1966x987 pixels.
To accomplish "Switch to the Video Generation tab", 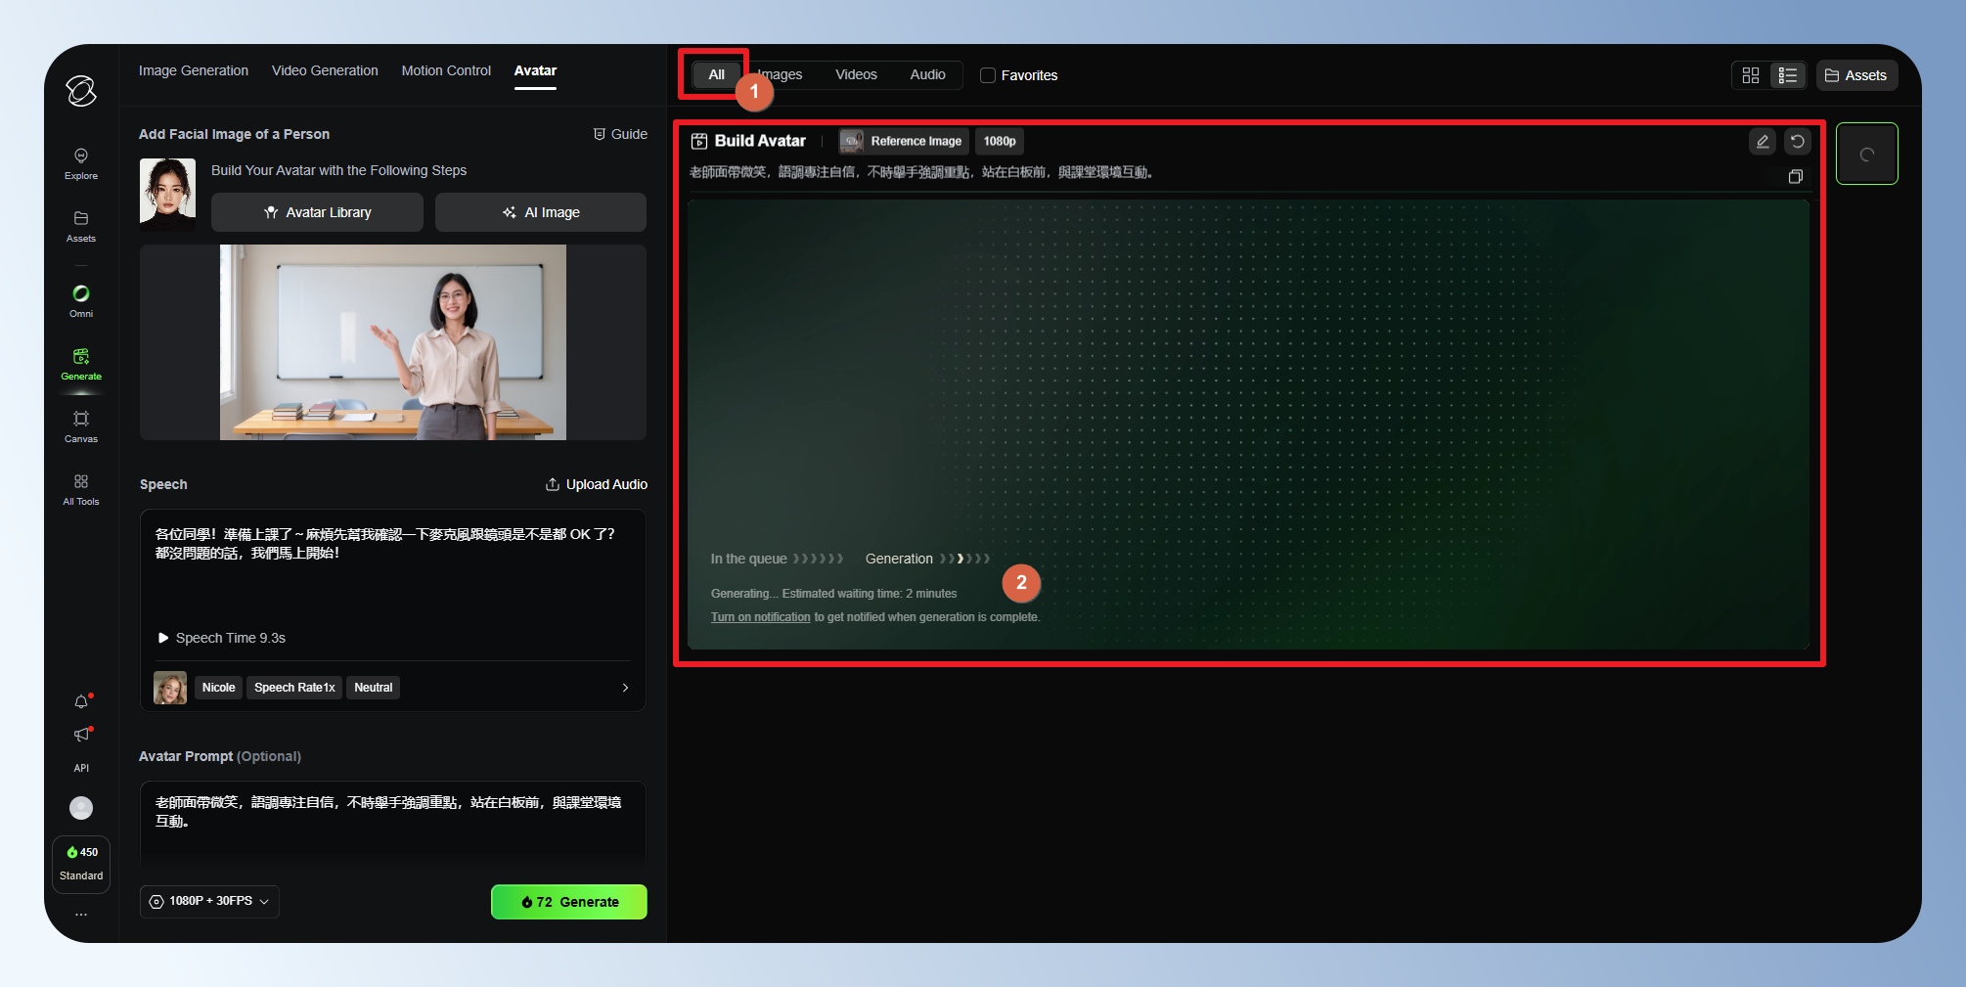I will 325,70.
